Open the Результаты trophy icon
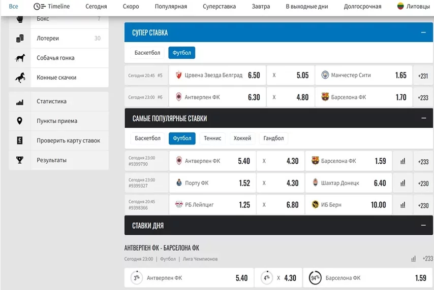Viewport: 434px width, 290px height. click(x=20, y=160)
